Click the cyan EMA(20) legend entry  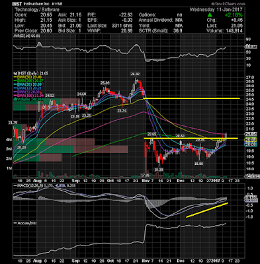coord(28,84)
